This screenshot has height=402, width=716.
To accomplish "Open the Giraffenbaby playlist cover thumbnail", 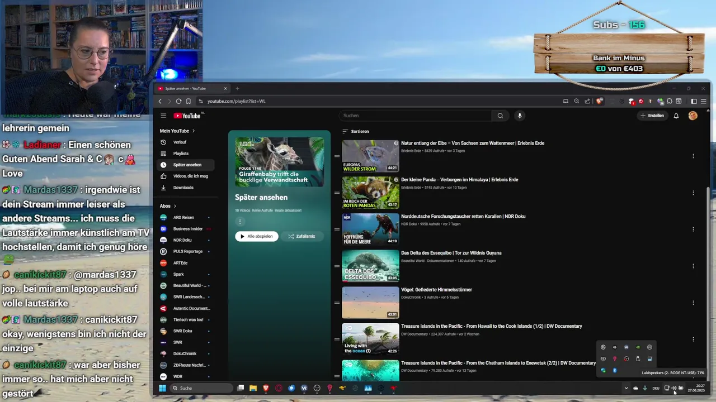I will 279,161.
